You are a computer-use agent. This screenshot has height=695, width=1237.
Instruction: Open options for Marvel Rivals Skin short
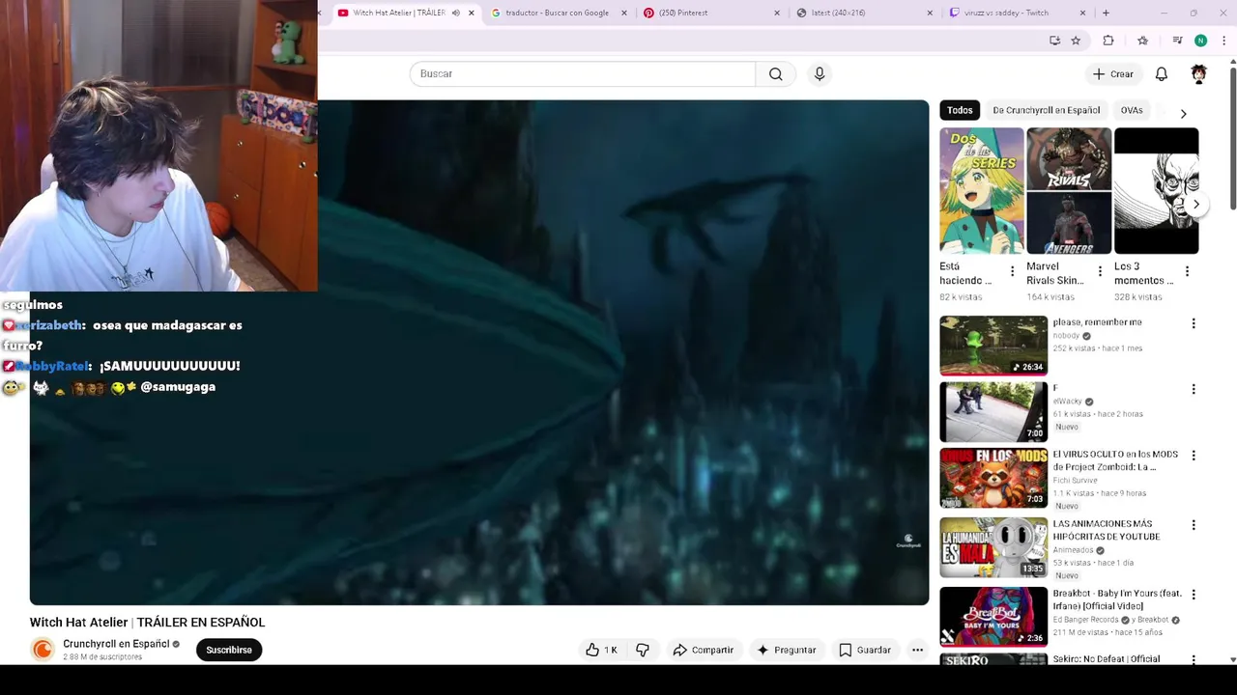pos(1100,271)
